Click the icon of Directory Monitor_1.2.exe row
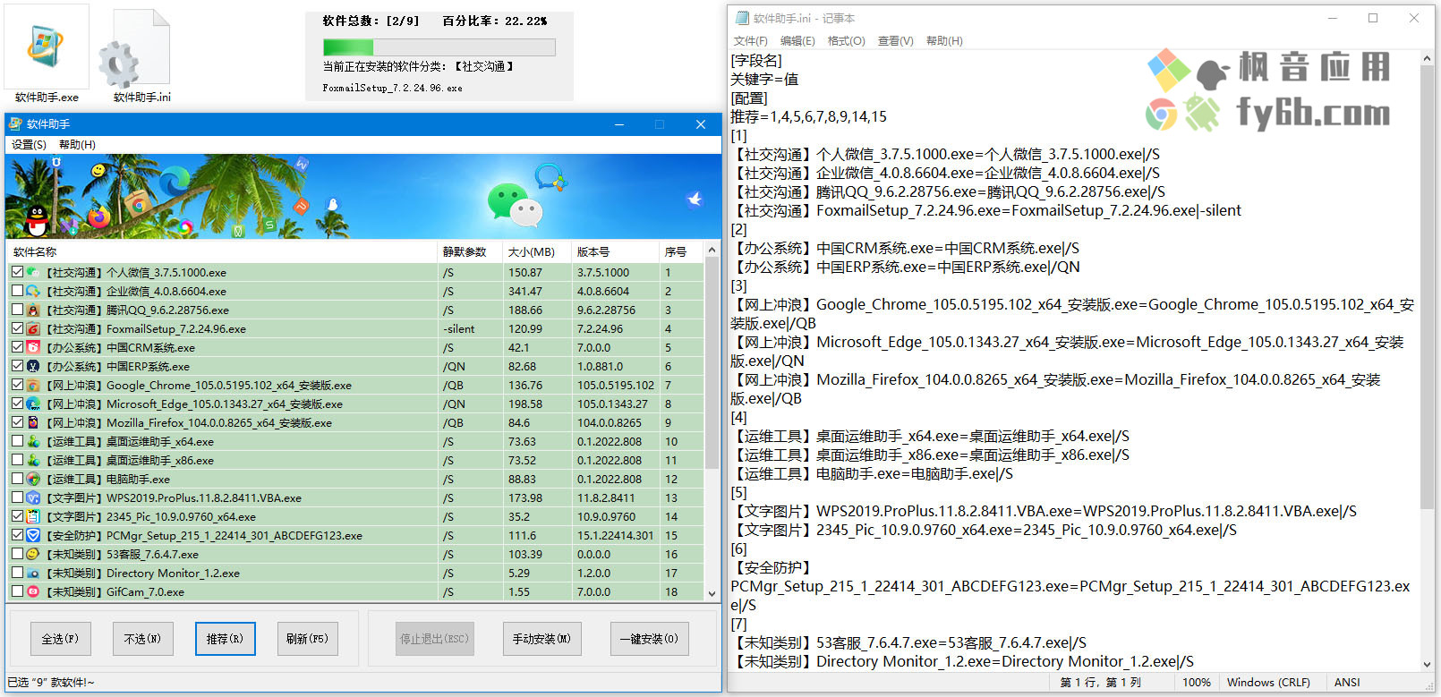 point(33,573)
